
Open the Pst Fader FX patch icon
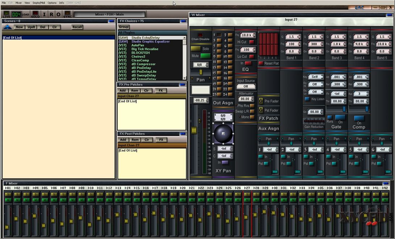pyautogui.click(x=261, y=110)
